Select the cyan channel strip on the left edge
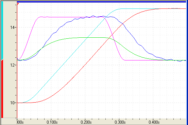 coord(2,31)
